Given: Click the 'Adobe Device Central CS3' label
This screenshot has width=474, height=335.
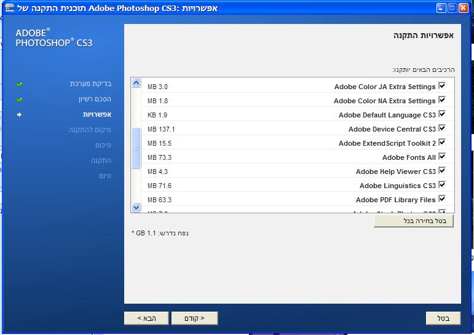Looking at the screenshot, I should click(x=392, y=129).
